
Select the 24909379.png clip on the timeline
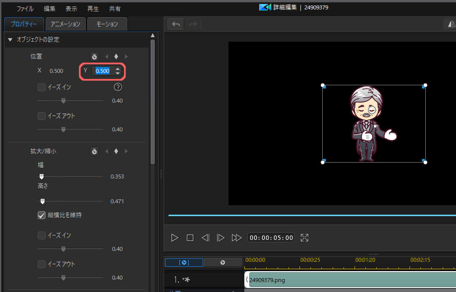coord(347,280)
